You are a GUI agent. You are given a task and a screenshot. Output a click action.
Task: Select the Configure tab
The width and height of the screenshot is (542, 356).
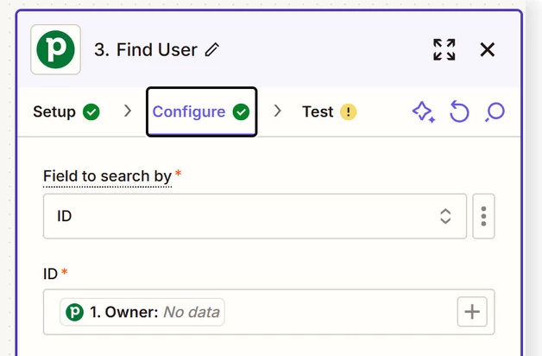click(201, 111)
